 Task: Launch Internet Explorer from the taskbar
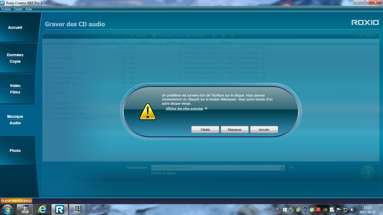click(x=42, y=209)
